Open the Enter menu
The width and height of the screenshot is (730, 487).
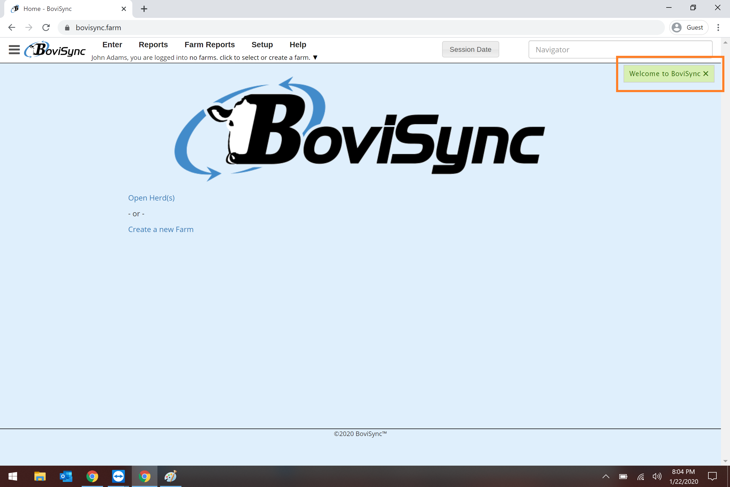coord(112,45)
